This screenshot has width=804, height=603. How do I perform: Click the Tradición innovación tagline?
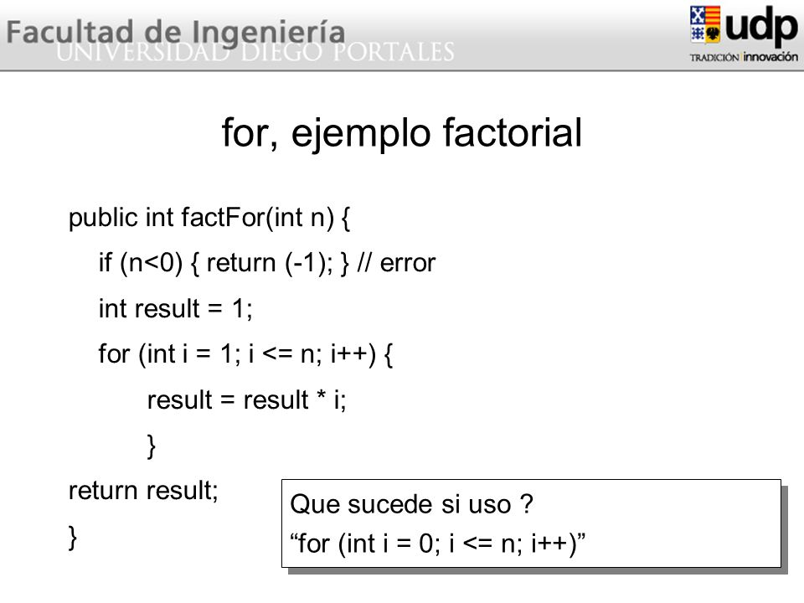pyautogui.click(x=744, y=57)
